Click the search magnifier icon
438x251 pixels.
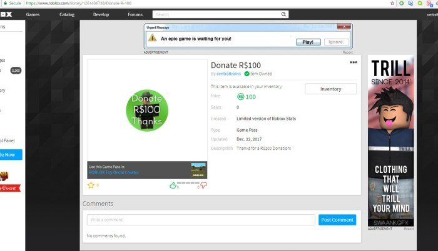[283, 14]
